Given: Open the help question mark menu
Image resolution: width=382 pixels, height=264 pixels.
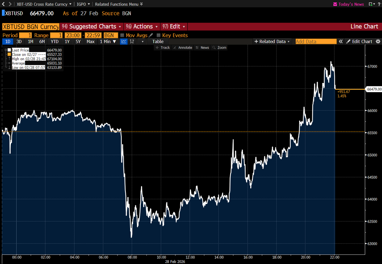Looking at the screenshot, I should tap(378, 4).
